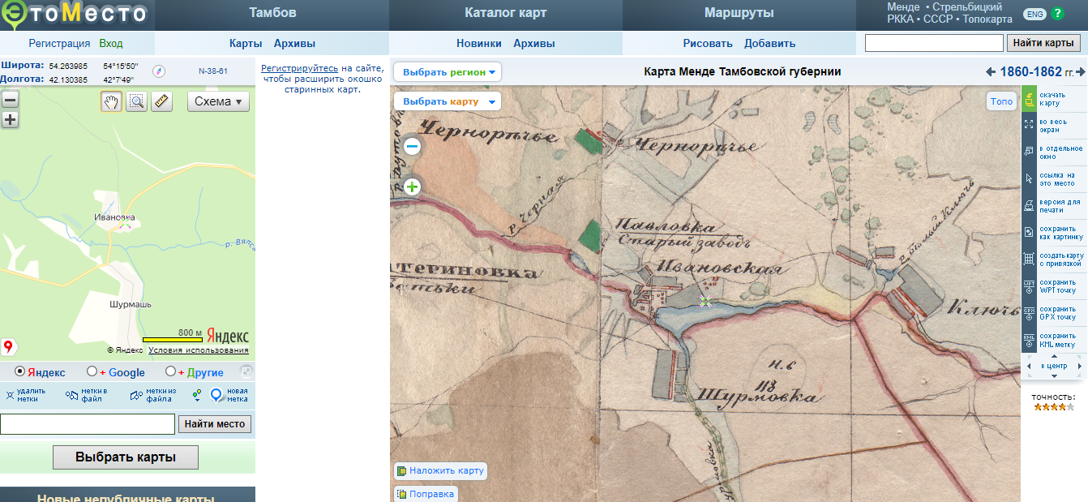Image resolution: width=1088 pixels, height=502 pixels.
Task: Expand the Выбрать регион dropdown
Action: pos(448,72)
